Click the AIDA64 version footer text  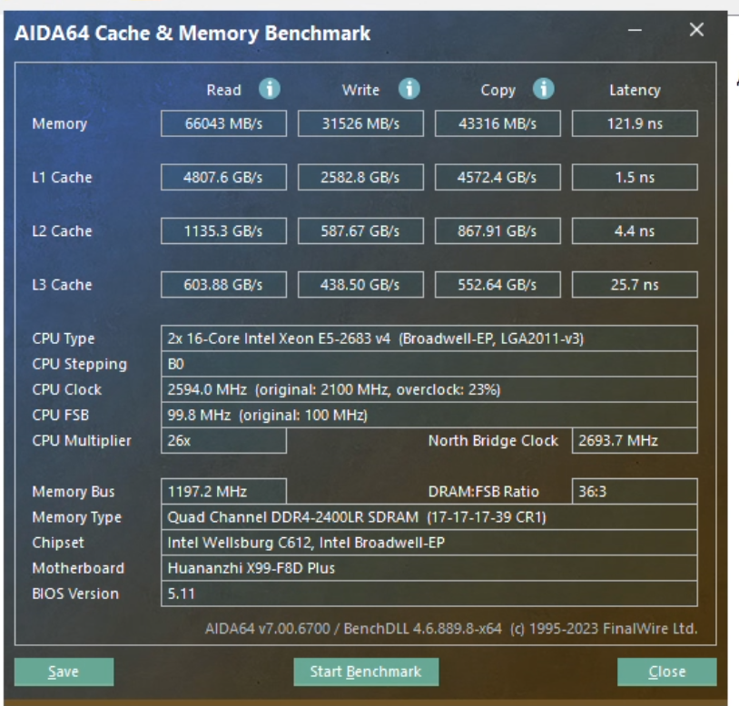[x=451, y=628]
